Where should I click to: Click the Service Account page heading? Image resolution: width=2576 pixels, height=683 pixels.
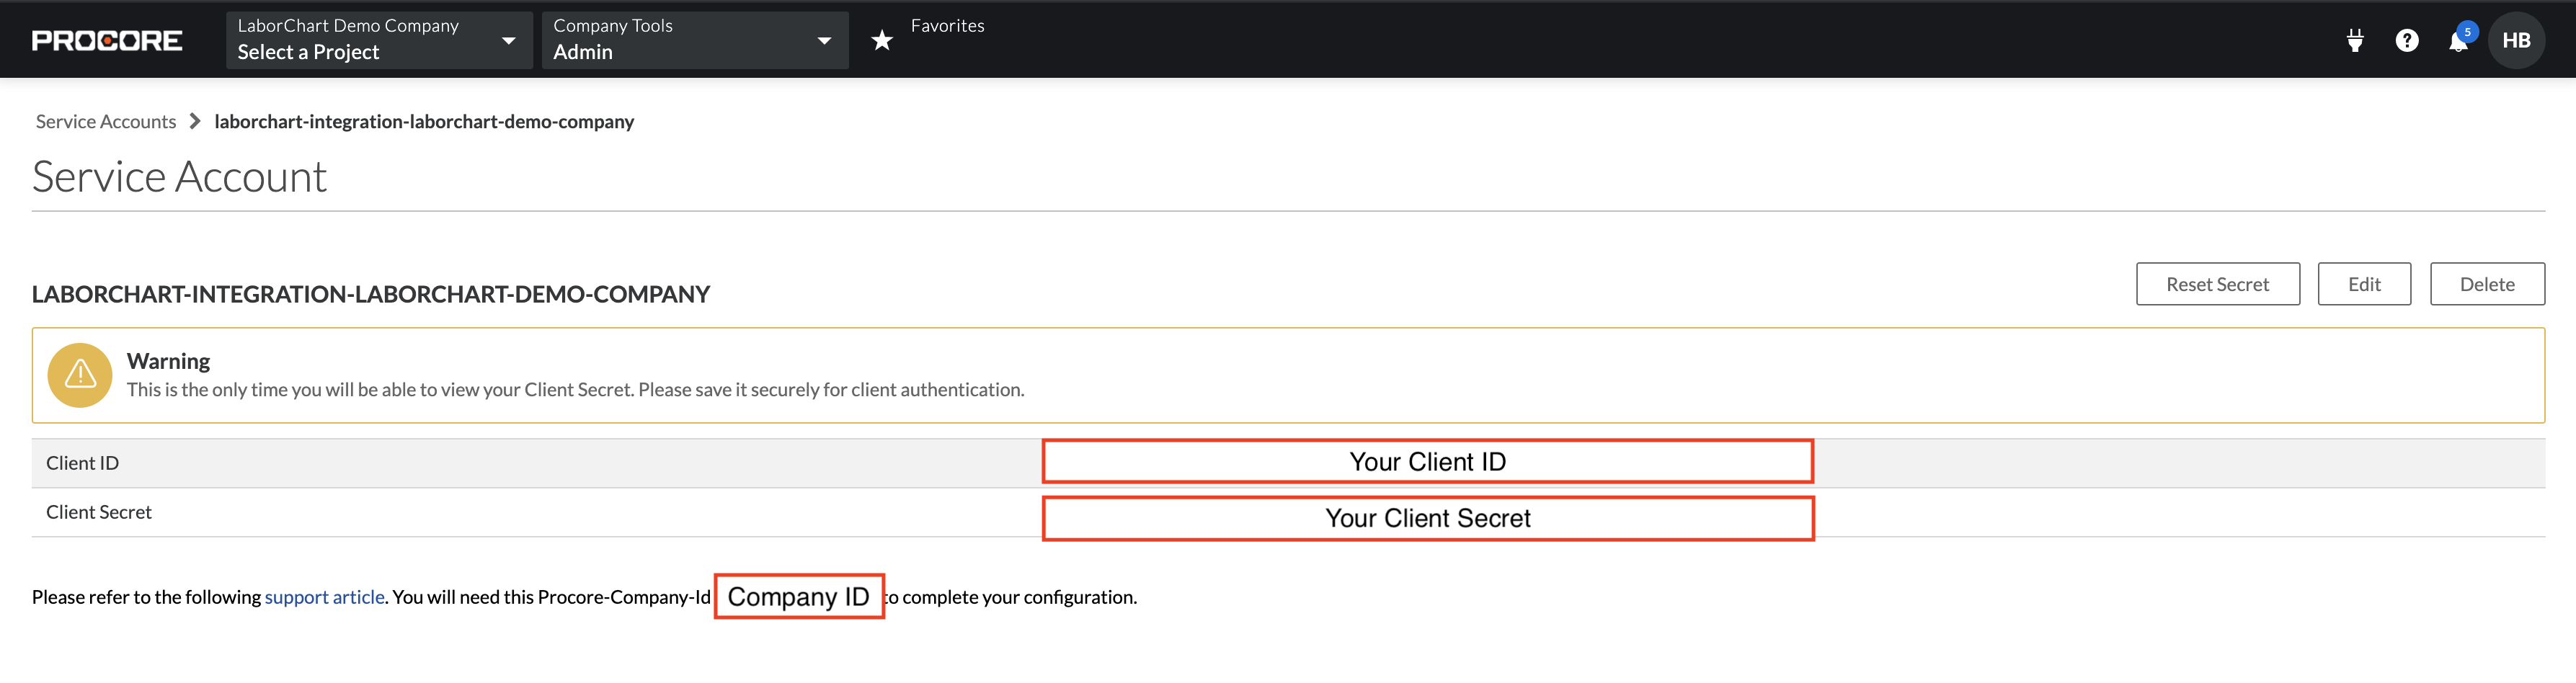[x=179, y=177]
